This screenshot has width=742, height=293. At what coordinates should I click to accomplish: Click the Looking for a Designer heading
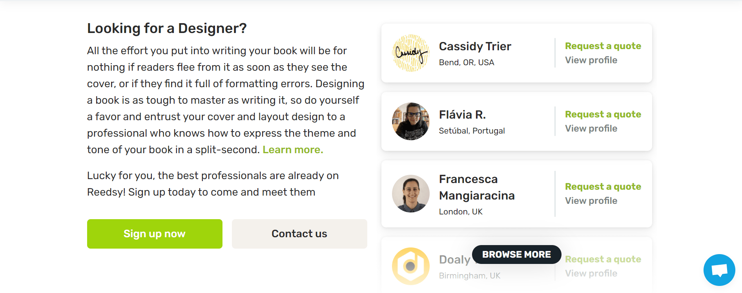[167, 28]
